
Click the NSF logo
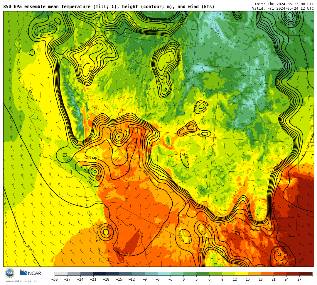9,273
